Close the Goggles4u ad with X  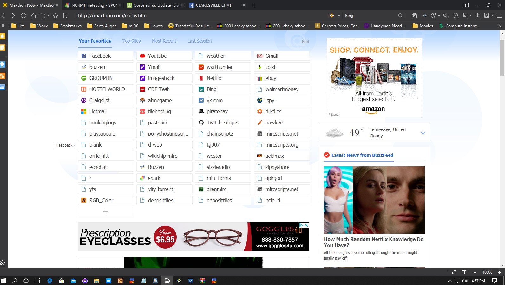point(306,225)
